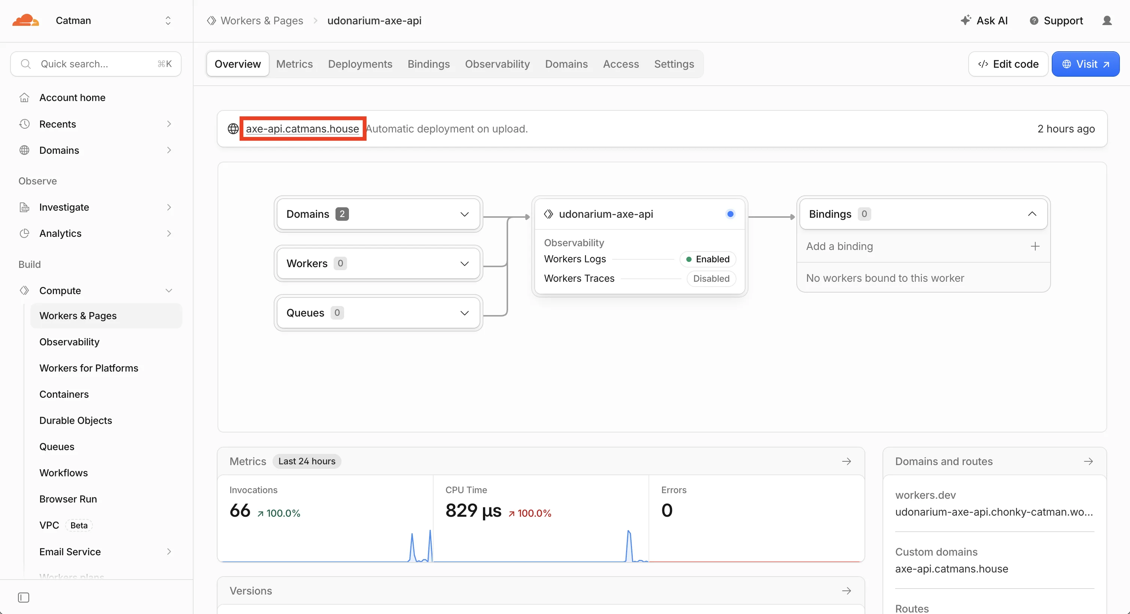Open Browser Run
This screenshot has width=1130, height=614.
coord(68,499)
